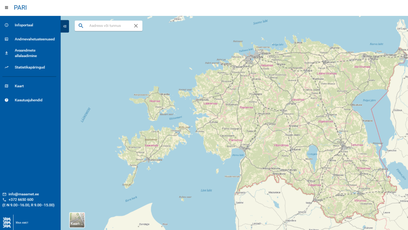Switch base map via Kaart thumbnail
The width and height of the screenshot is (408, 230).
click(x=77, y=220)
